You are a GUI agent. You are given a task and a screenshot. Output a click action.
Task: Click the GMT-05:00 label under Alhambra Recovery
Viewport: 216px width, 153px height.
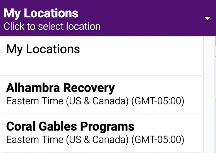(158, 101)
